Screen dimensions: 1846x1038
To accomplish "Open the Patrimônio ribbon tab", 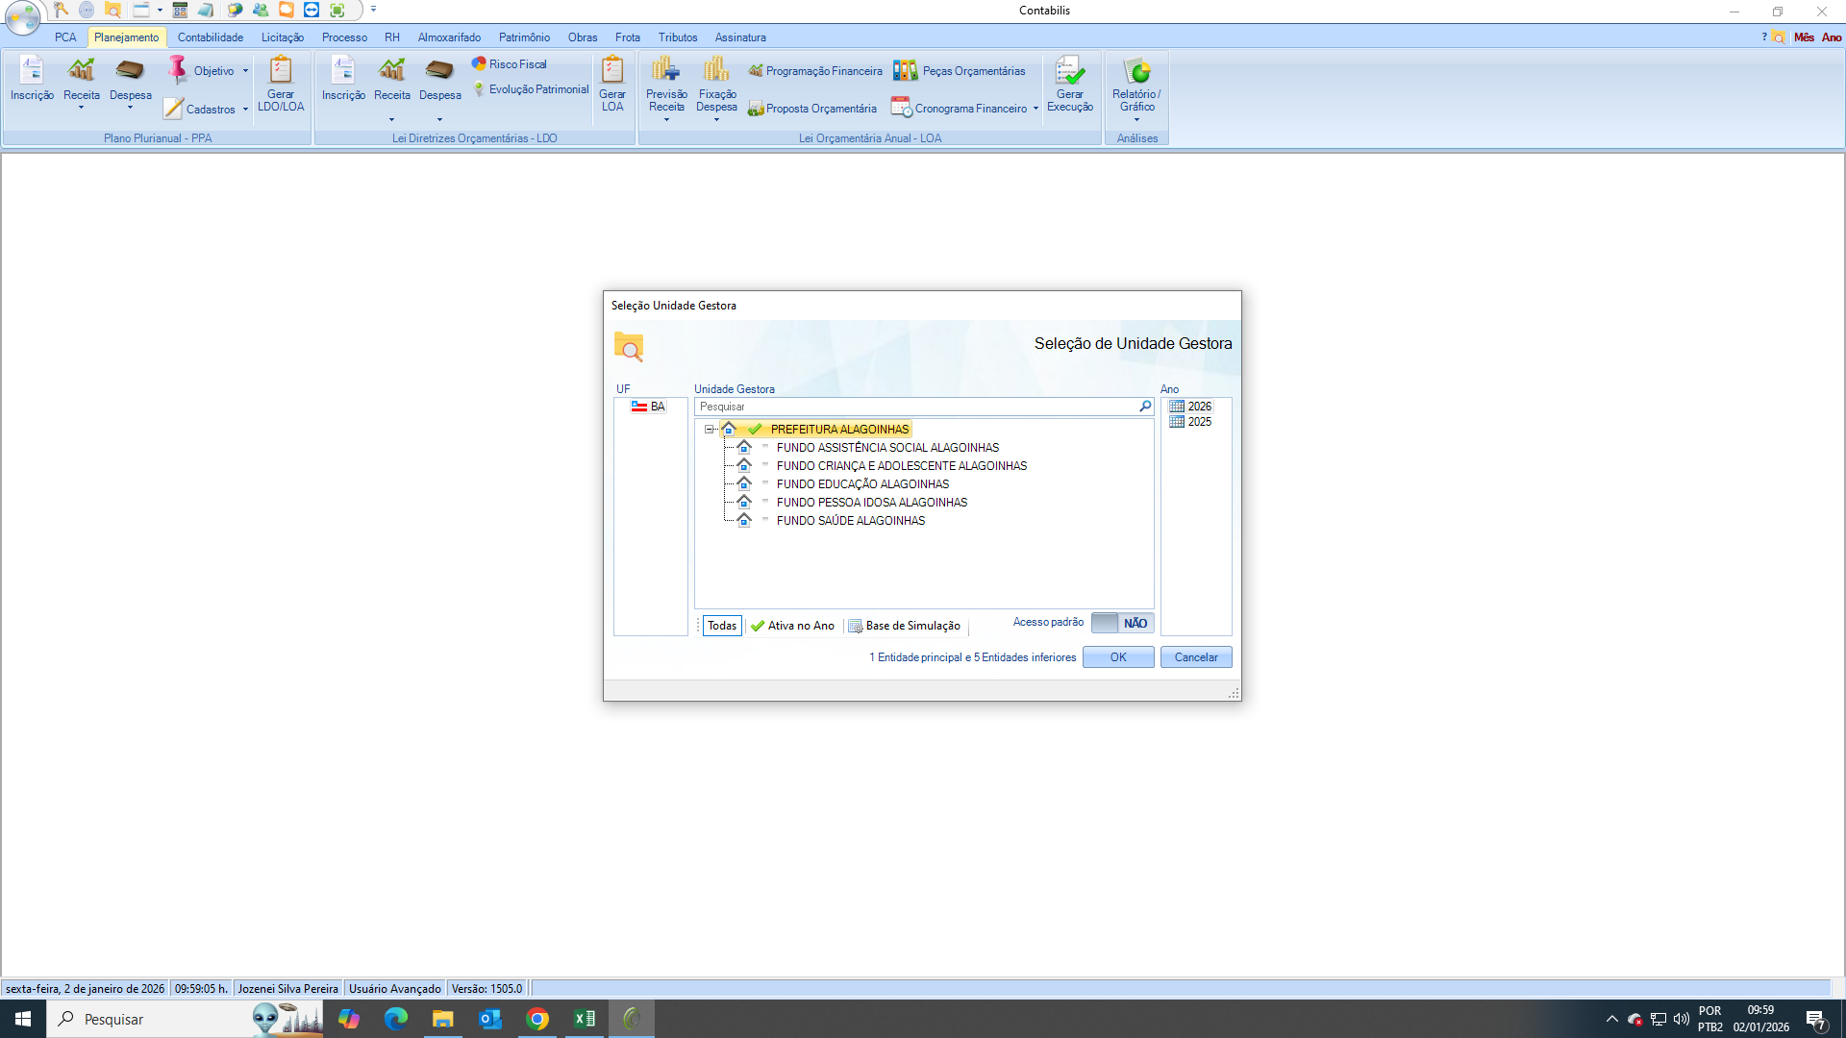I will pos(524,37).
